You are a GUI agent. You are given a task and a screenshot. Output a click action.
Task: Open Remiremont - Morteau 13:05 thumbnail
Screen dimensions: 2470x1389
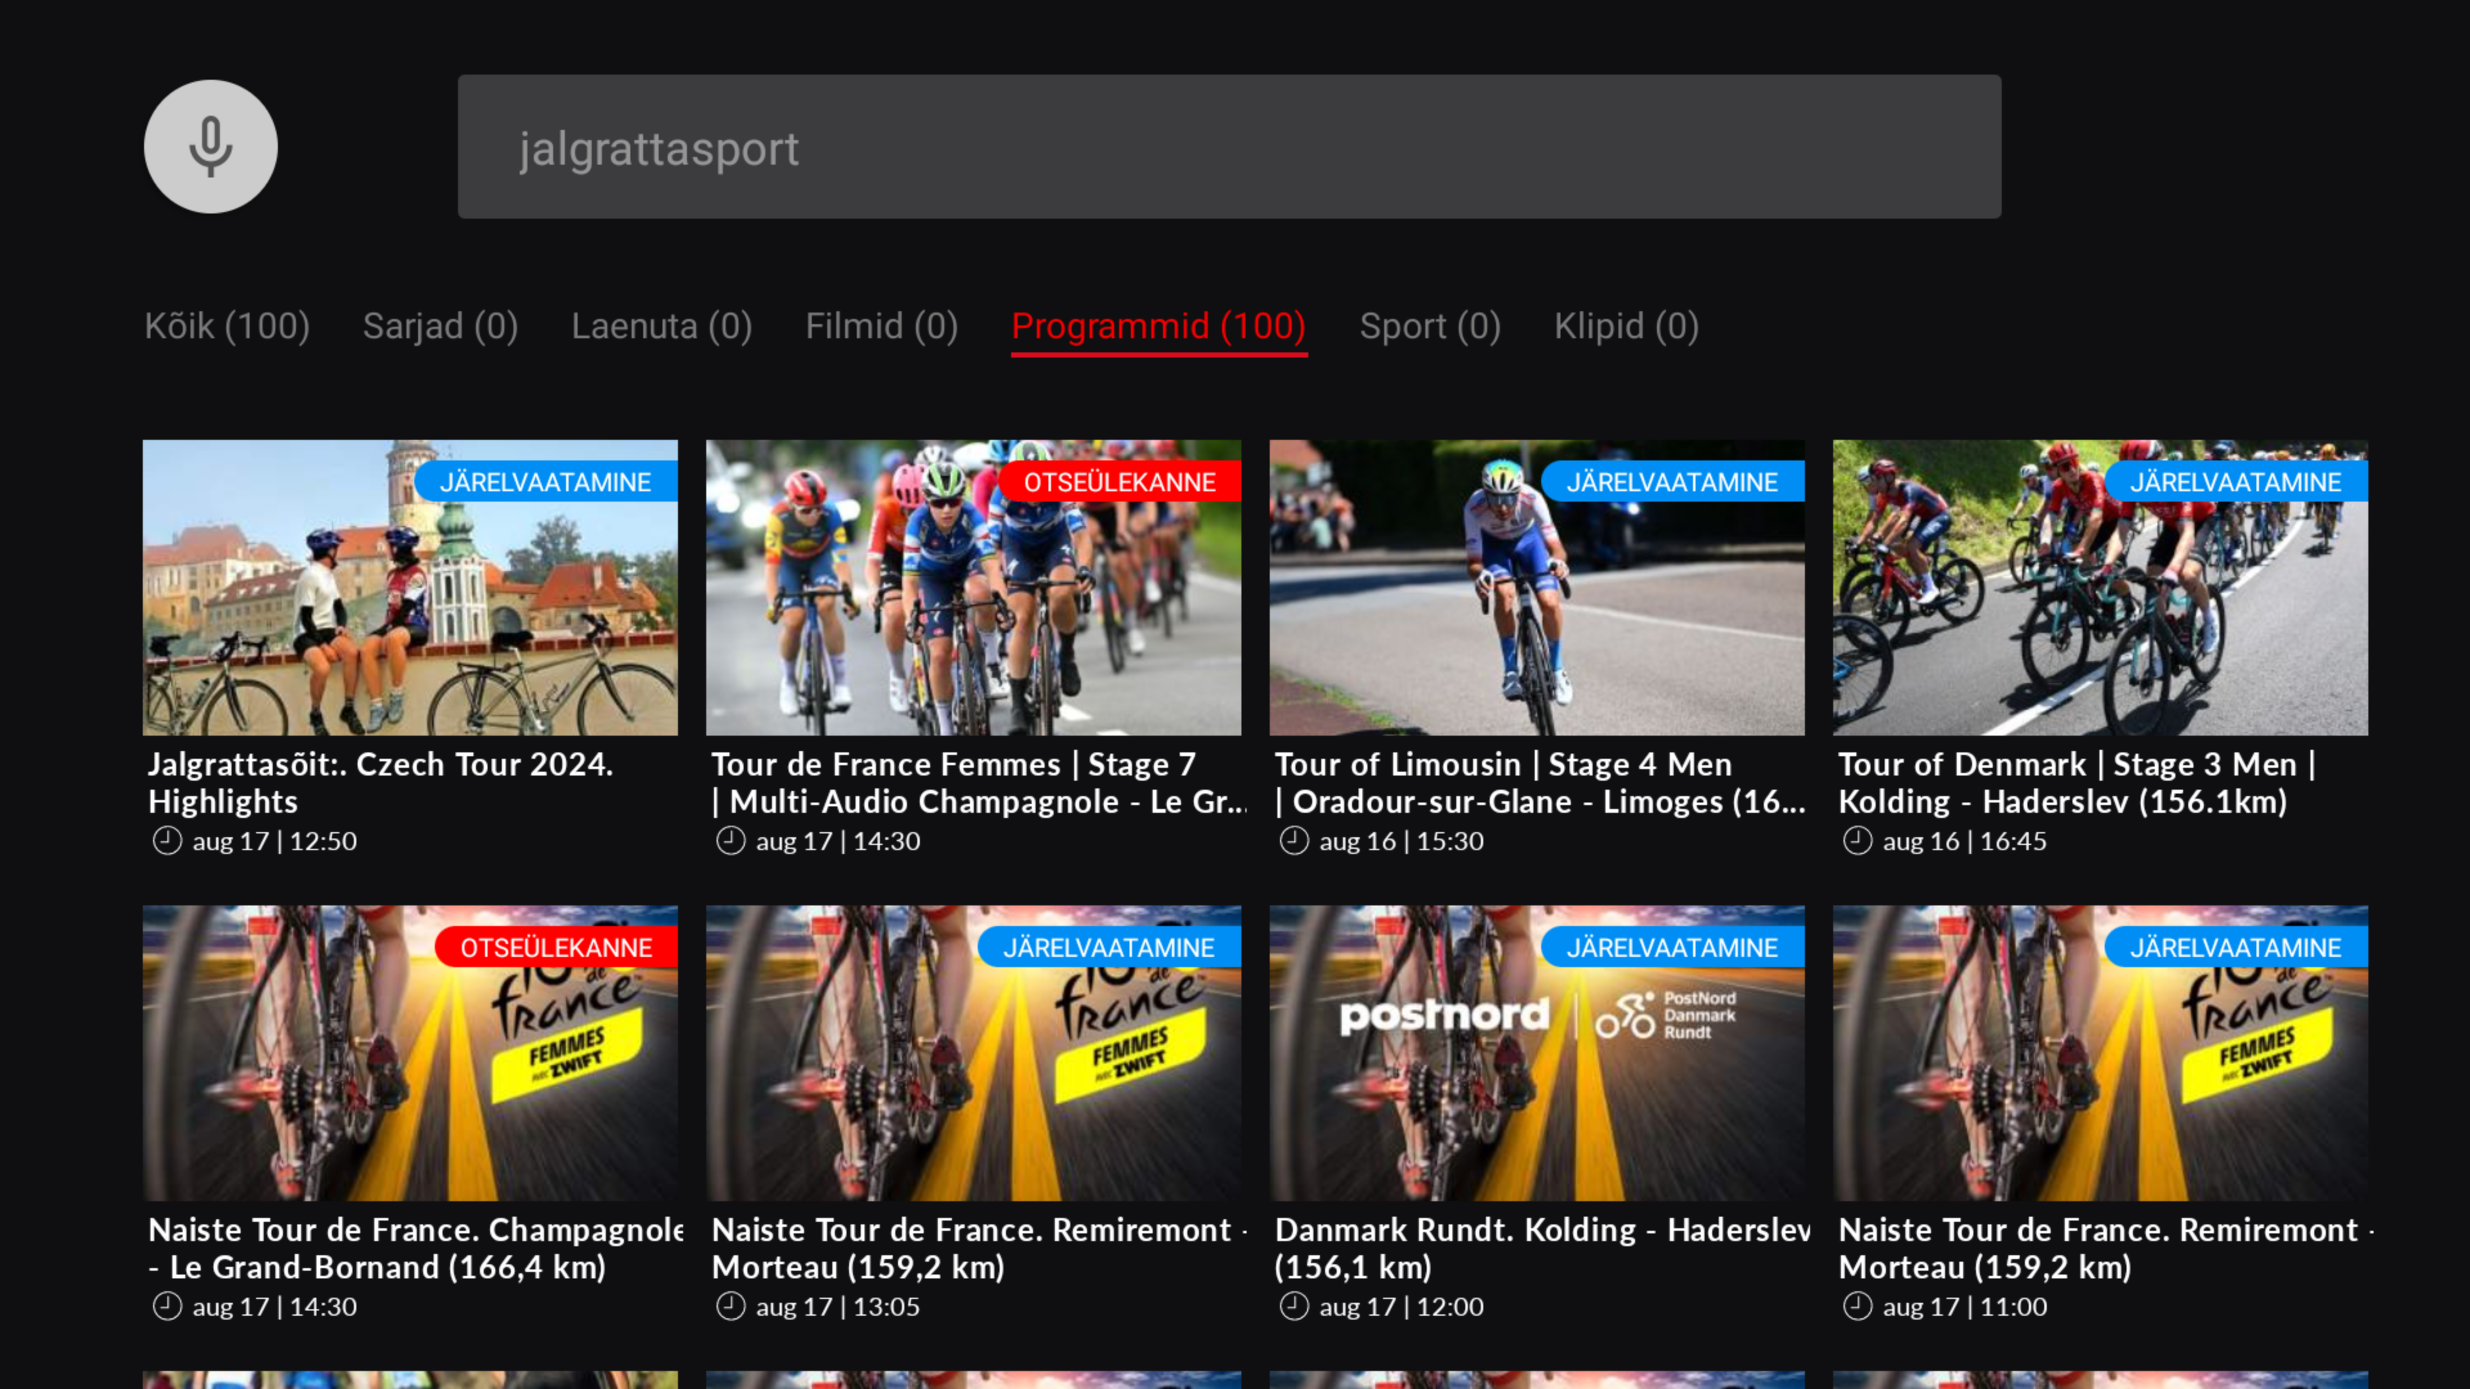973,1053
